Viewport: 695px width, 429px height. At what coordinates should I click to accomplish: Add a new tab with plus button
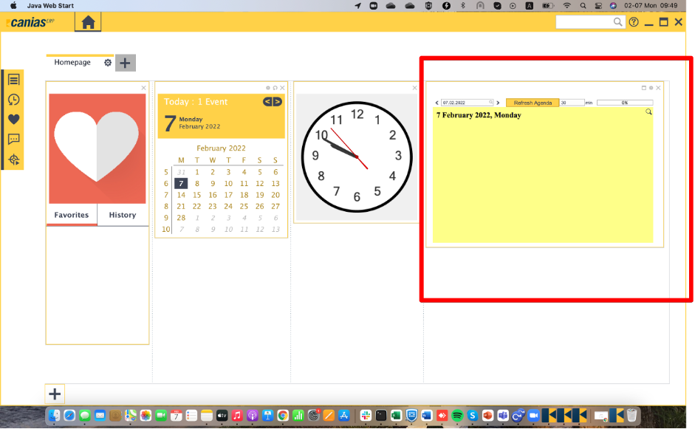pos(125,63)
